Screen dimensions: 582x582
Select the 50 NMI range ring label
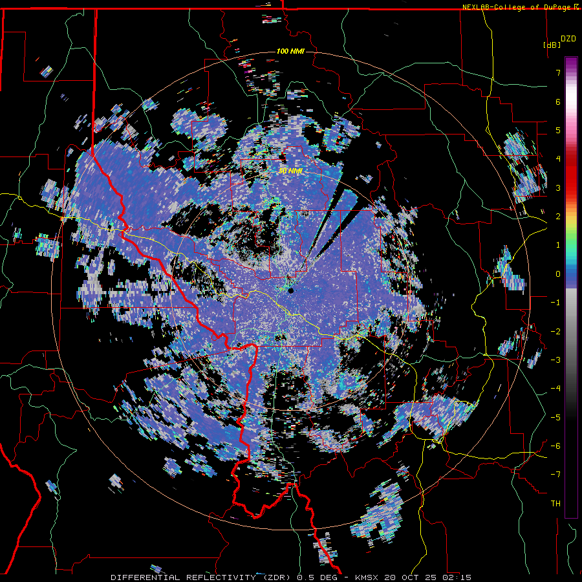[x=290, y=171]
